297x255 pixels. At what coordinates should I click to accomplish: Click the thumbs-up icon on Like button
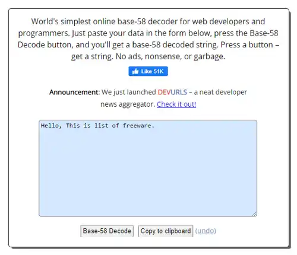tap(135, 71)
